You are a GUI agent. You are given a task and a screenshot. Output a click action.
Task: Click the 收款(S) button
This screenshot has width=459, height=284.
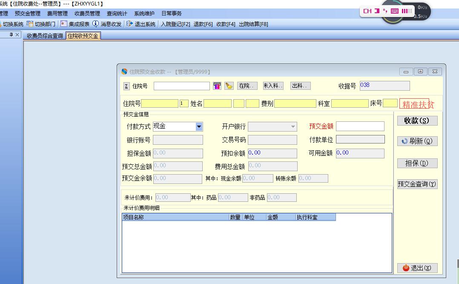[x=417, y=120]
